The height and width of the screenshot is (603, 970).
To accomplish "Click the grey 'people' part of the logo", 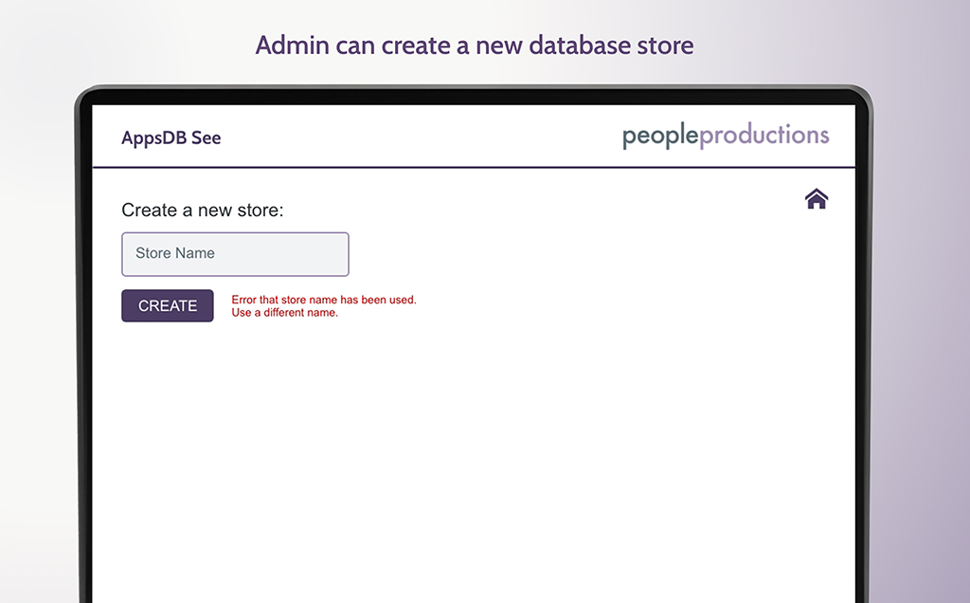I will (x=660, y=136).
